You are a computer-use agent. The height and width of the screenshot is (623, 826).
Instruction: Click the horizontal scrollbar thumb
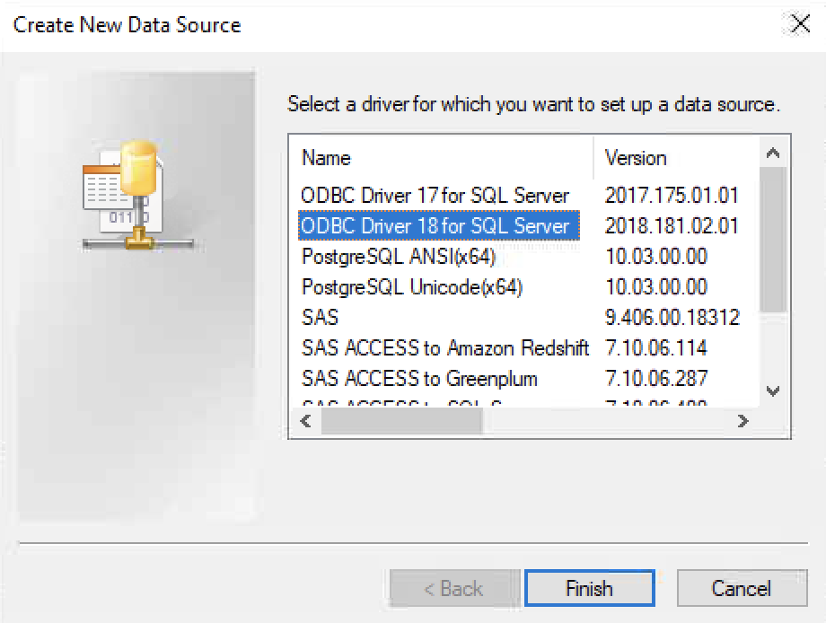tap(401, 421)
